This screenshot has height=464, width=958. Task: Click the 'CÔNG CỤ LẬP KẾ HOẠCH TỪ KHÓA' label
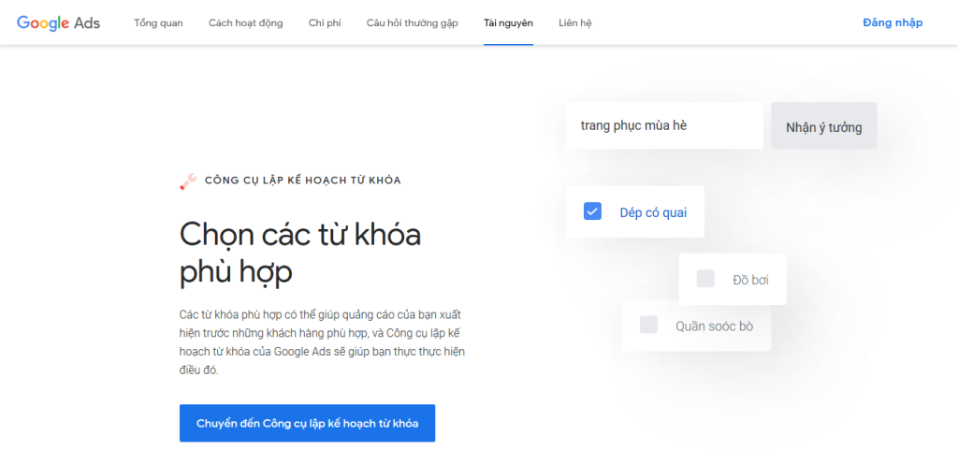coord(302,181)
